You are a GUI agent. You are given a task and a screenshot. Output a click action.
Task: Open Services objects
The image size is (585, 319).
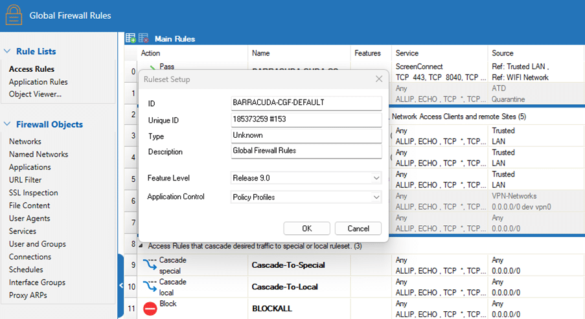23,231
